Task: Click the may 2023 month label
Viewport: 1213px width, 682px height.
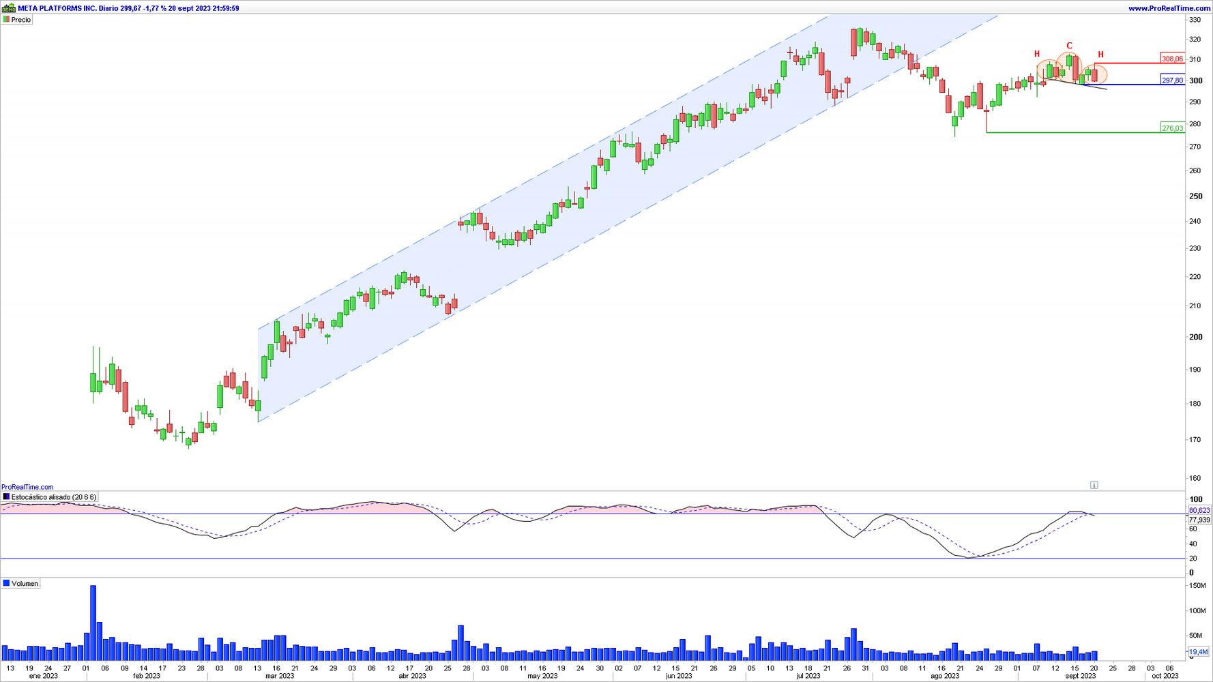Action: (542, 676)
